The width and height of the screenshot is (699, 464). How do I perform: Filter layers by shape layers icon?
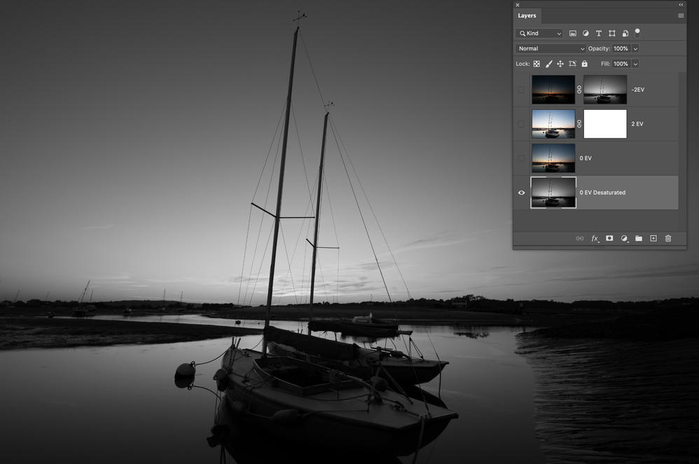pos(612,34)
